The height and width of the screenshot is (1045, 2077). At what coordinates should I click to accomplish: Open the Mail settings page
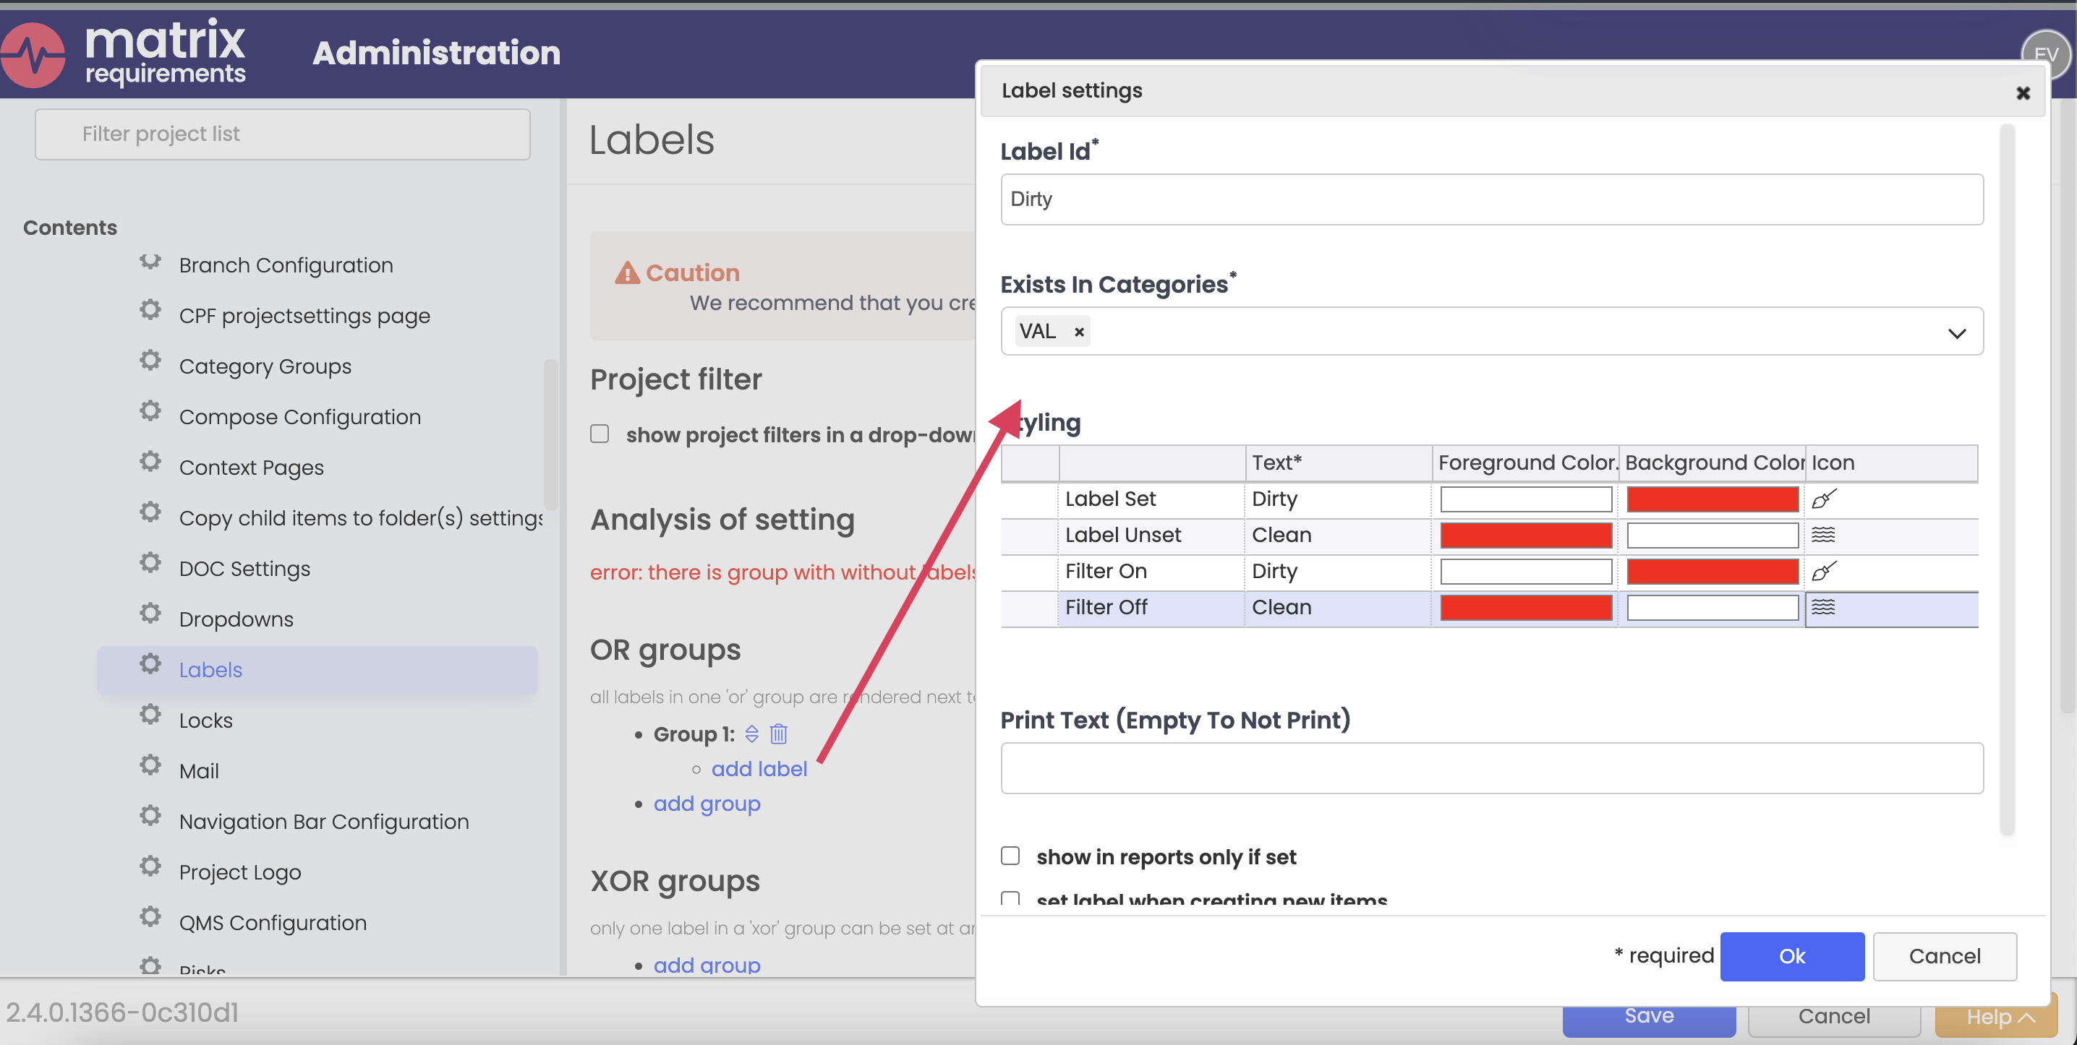coord(198,771)
